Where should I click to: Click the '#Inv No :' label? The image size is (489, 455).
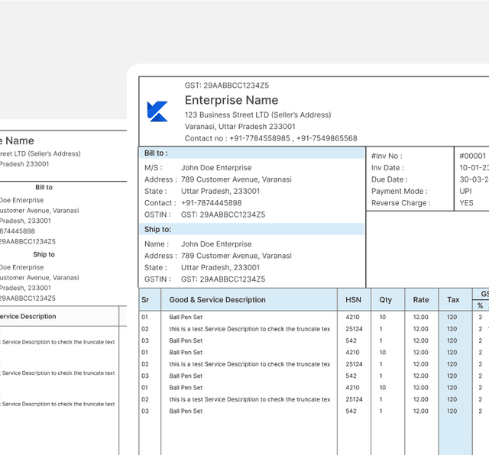[387, 156]
